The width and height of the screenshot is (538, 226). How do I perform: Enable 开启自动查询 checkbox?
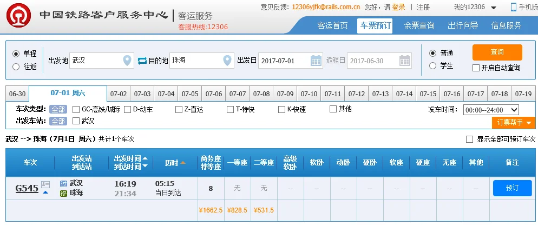(476, 68)
